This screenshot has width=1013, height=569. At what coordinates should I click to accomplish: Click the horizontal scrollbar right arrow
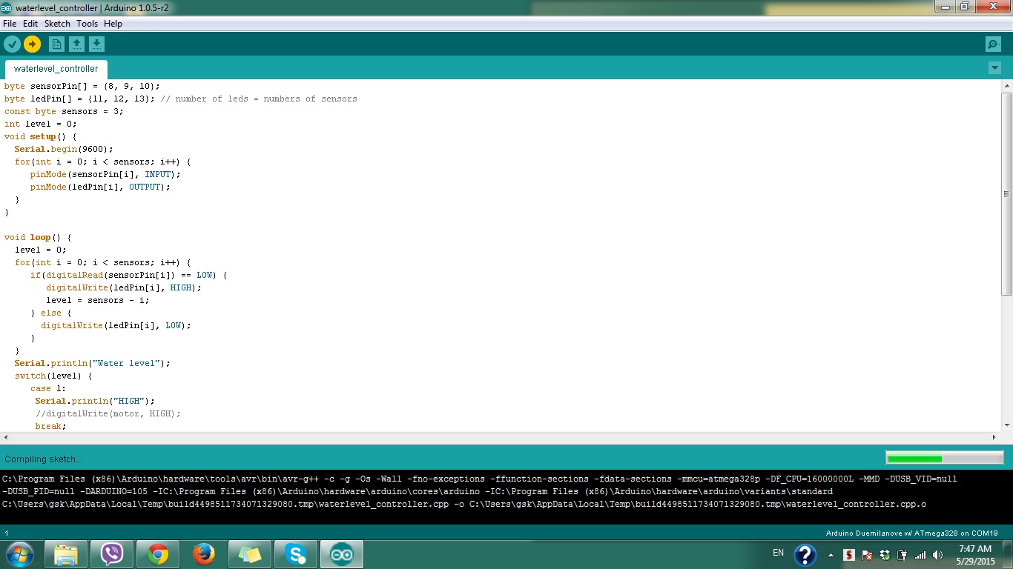pyautogui.click(x=995, y=438)
